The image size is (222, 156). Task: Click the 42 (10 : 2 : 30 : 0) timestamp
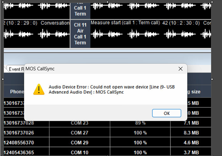pyautogui.click(x=181, y=23)
